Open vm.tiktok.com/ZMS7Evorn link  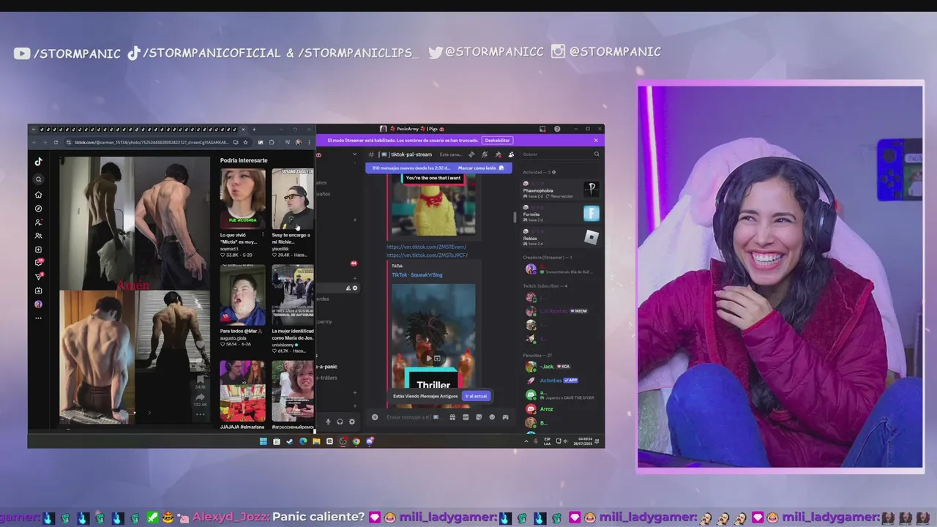pyautogui.click(x=426, y=247)
